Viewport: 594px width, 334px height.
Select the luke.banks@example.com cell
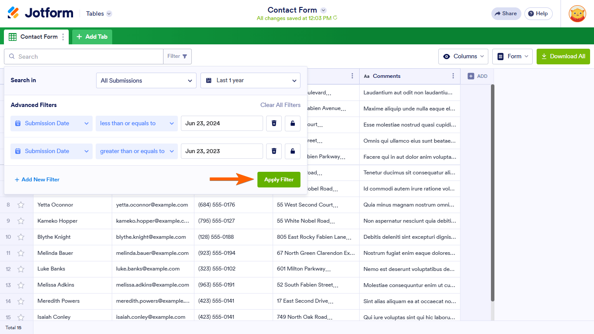[x=153, y=269]
